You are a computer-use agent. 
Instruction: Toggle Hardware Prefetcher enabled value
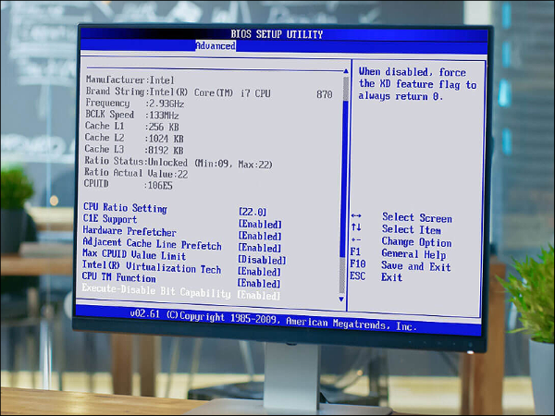(x=260, y=236)
